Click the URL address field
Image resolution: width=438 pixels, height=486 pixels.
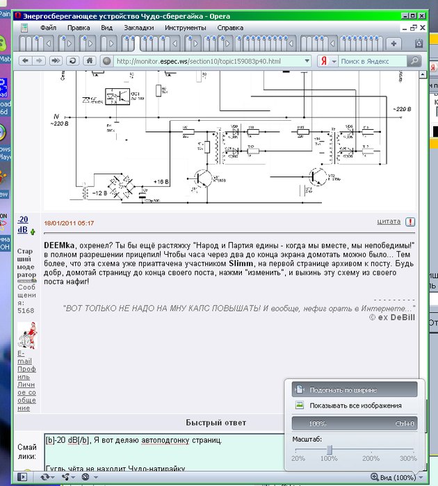pyautogui.click(x=209, y=61)
